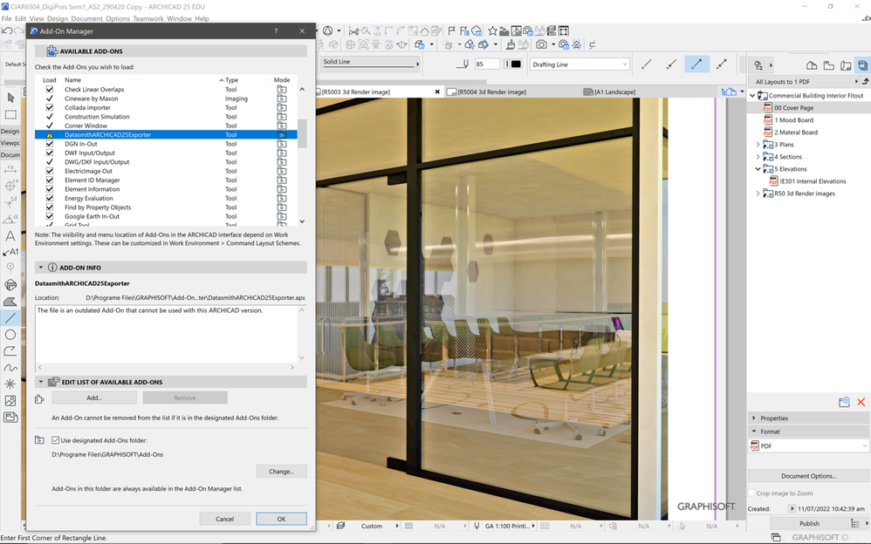Uncheck Check Linear Overlaps add-on

click(50, 90)
